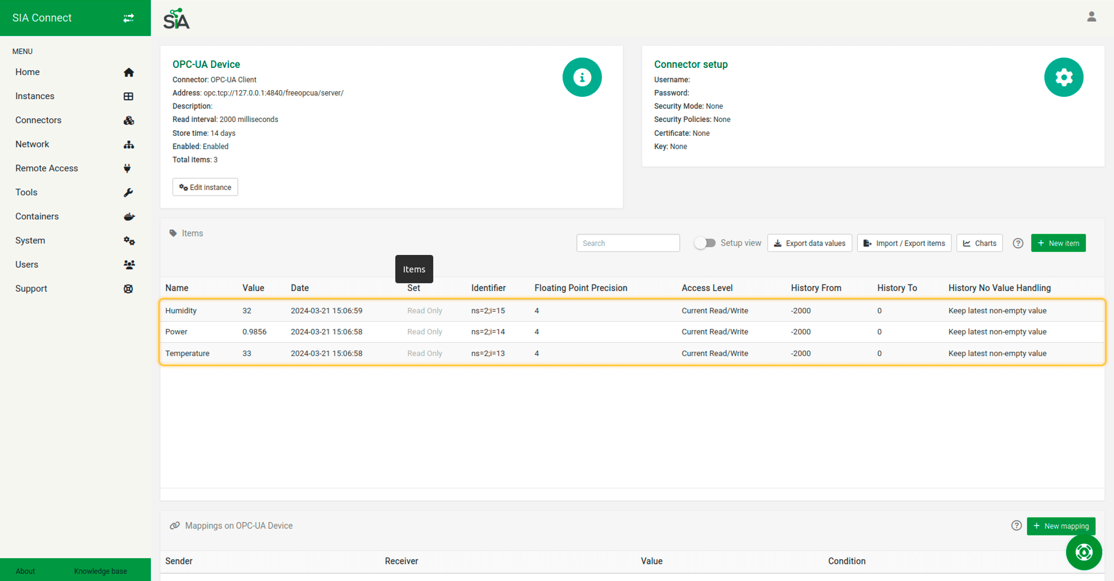Open the user profile icon
1114x581 pixels.
coord(1091,17)
